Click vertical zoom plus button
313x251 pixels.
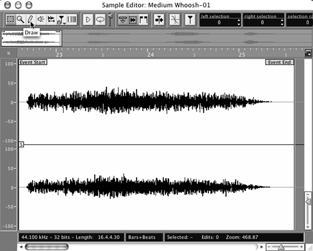click(308, 227)
